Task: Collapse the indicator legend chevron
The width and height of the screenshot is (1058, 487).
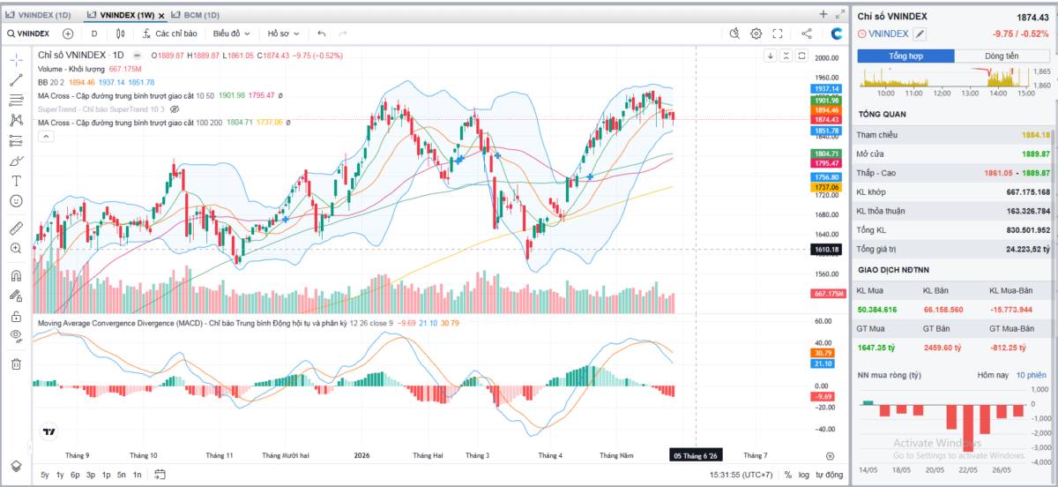Action: (x=46, y=136)
